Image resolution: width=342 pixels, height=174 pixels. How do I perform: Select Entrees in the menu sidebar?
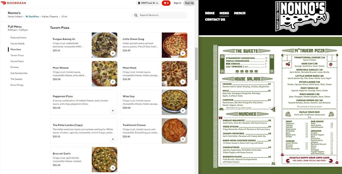15,67
